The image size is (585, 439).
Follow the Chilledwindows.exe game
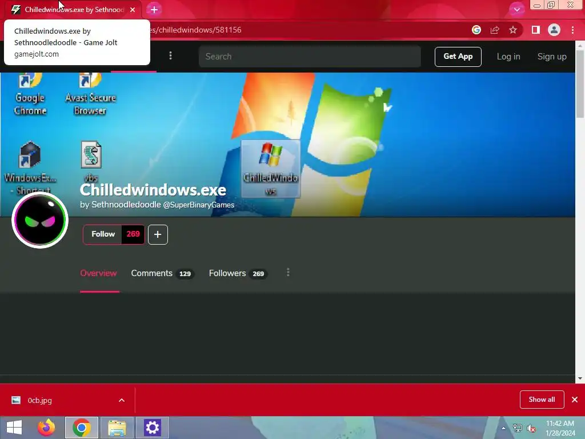tap(103, 234)
